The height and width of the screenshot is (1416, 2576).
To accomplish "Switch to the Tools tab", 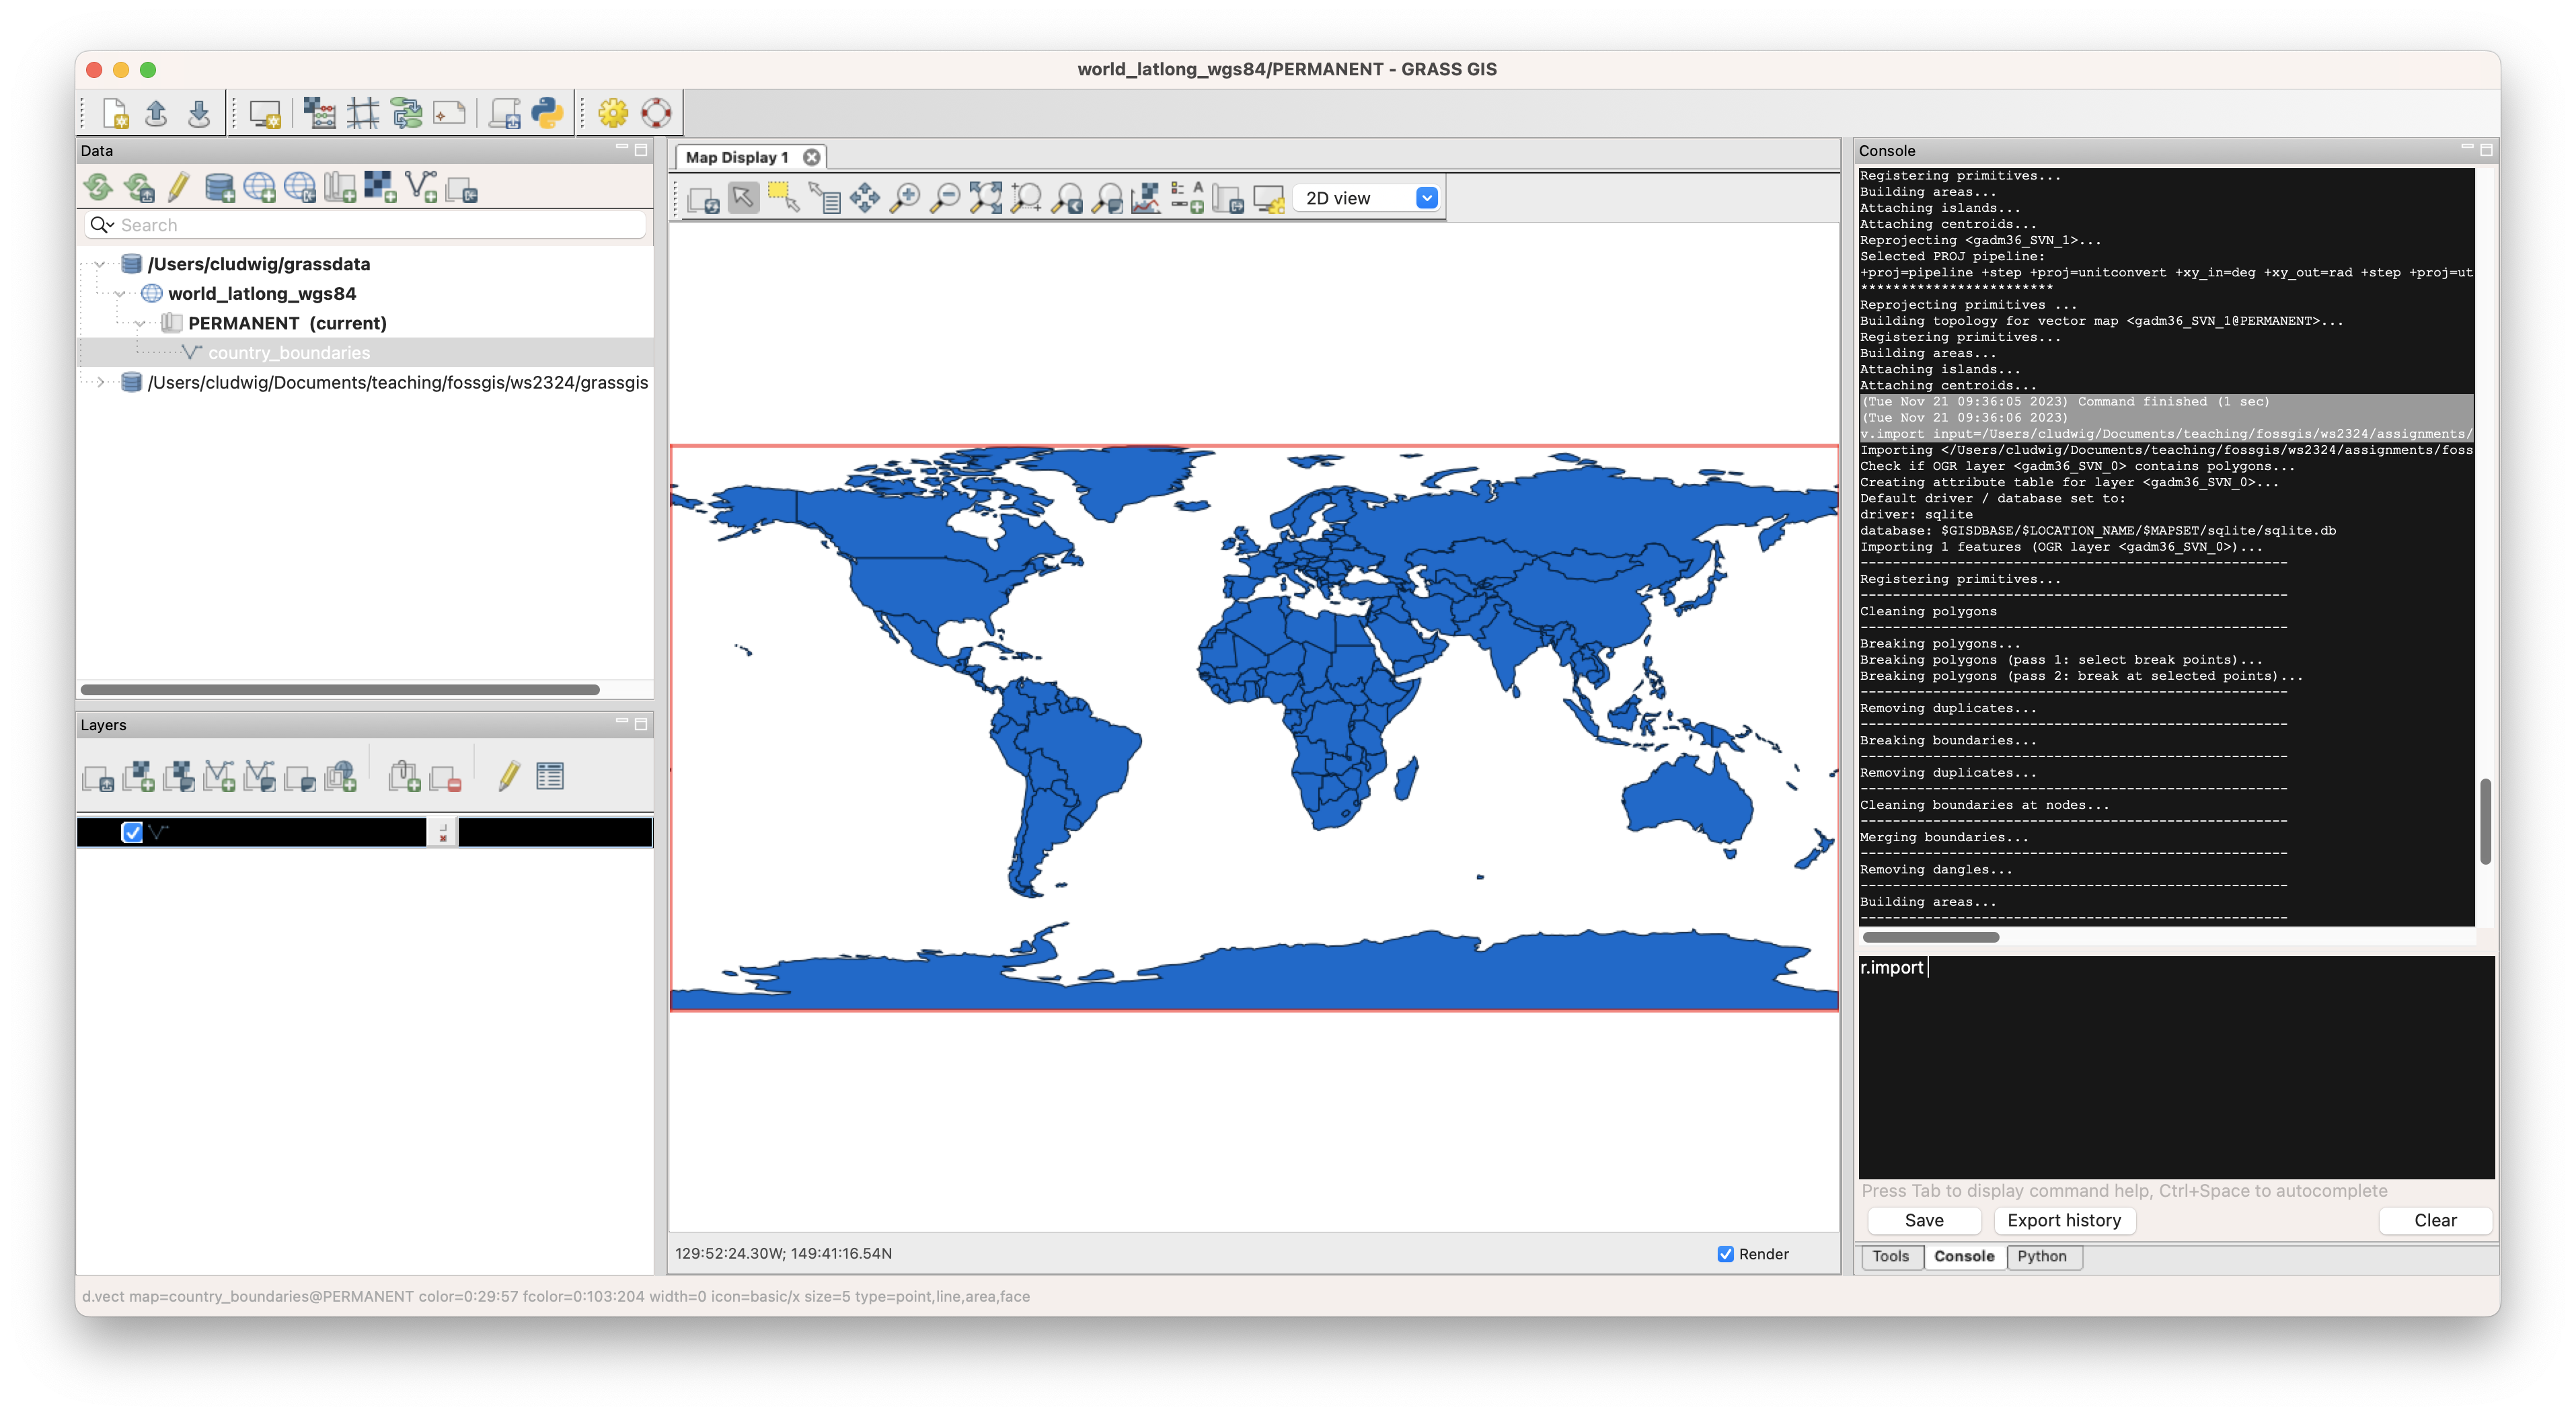I will 1890,1256.
